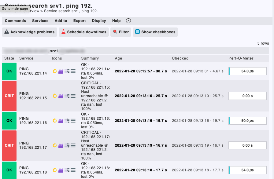Open action menu icon for PING 192.168.221.15

pos(73,96)
